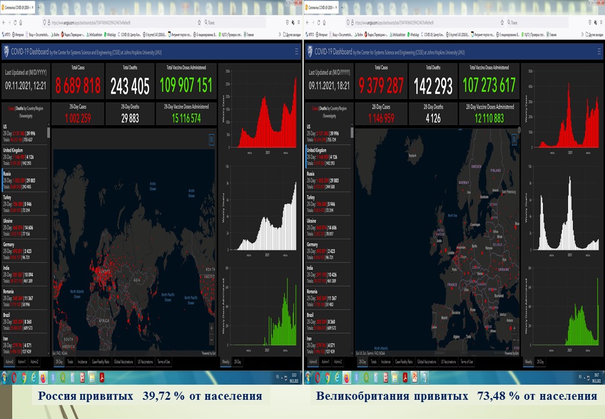Image resolution: width=605 pixels, height=419 pixels.
Task: Open WhatsApp bookmark in the left browser
Action: pos(109,35)
